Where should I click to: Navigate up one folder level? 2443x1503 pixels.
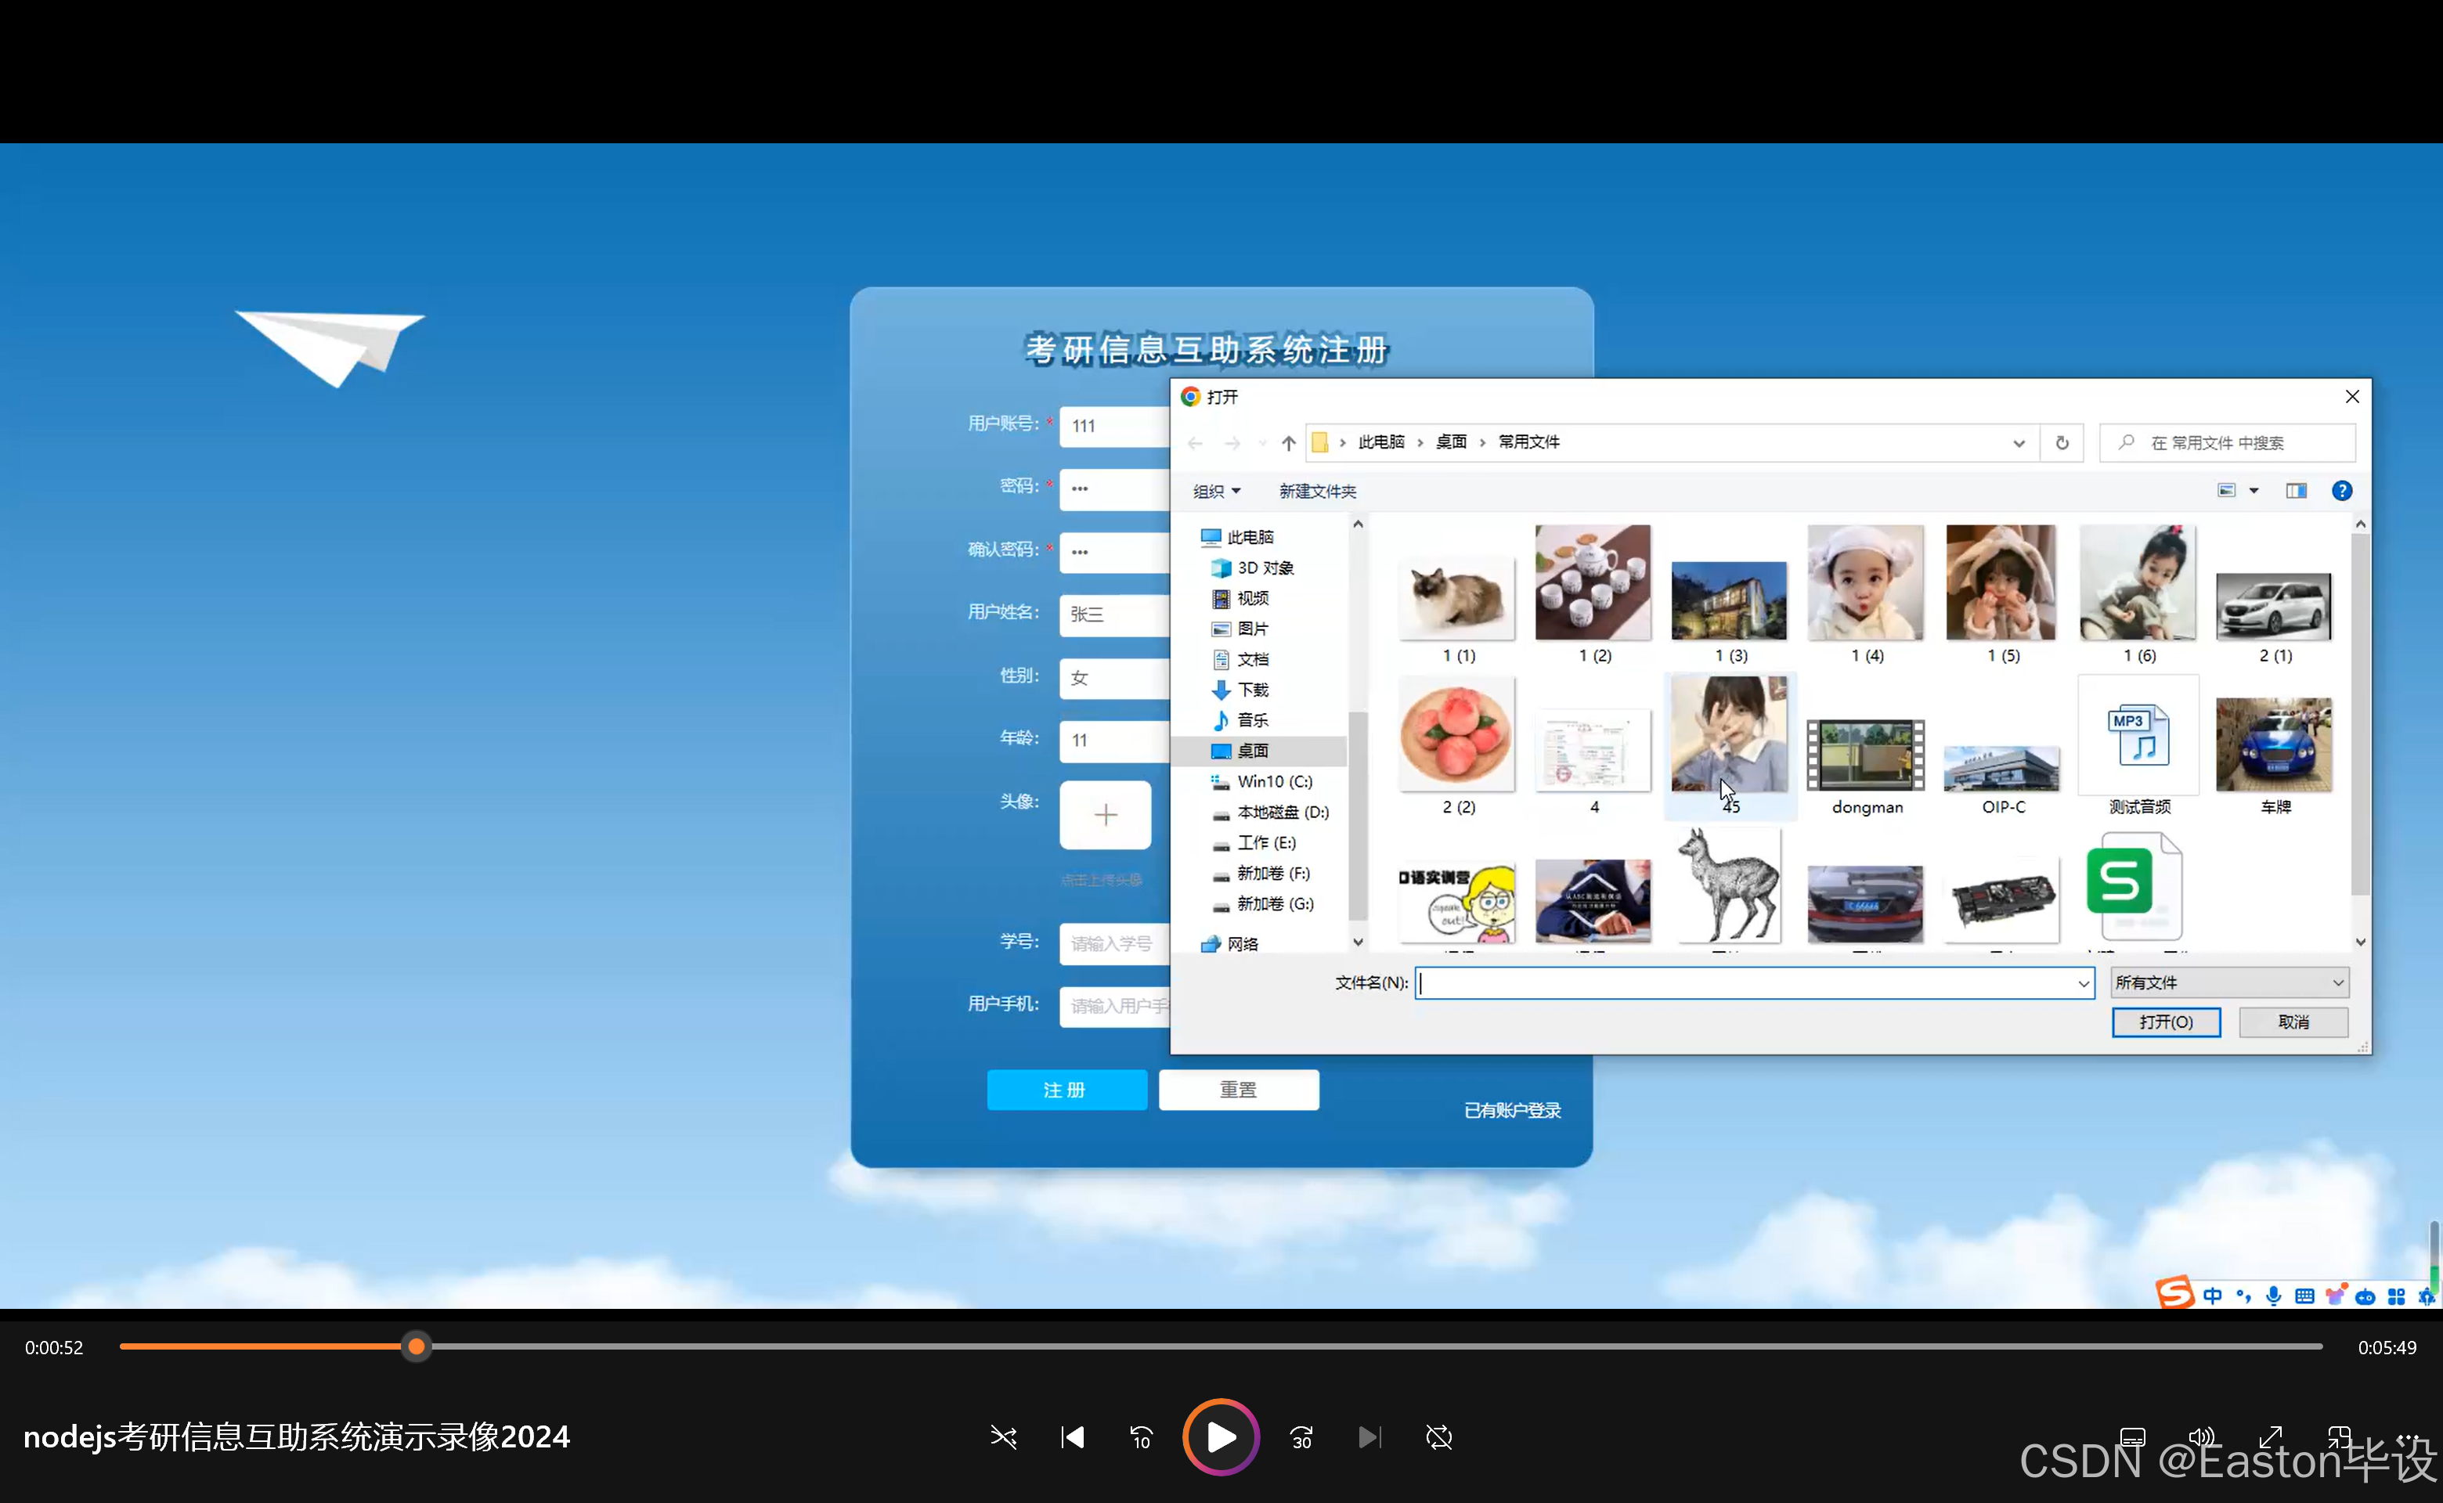pyautogui.click(x=1289, y=443)
